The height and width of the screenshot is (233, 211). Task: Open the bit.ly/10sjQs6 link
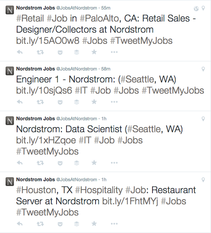pos(44,90)
